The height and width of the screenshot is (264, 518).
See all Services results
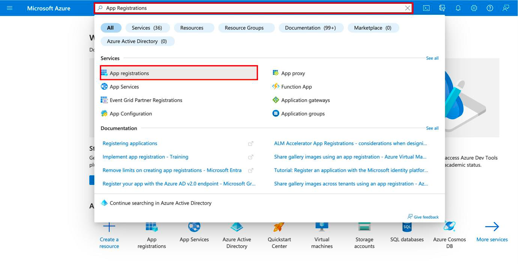432,58
